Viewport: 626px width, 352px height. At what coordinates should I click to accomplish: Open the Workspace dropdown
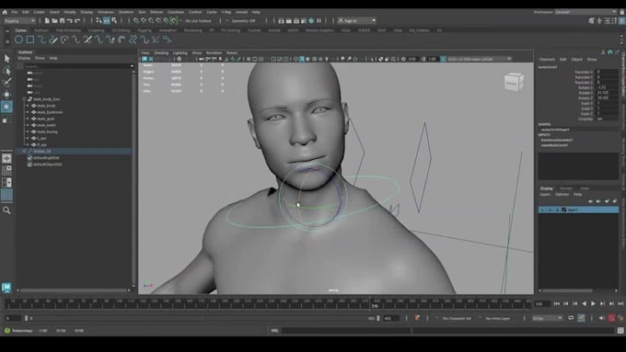click(x=585, y=12)
